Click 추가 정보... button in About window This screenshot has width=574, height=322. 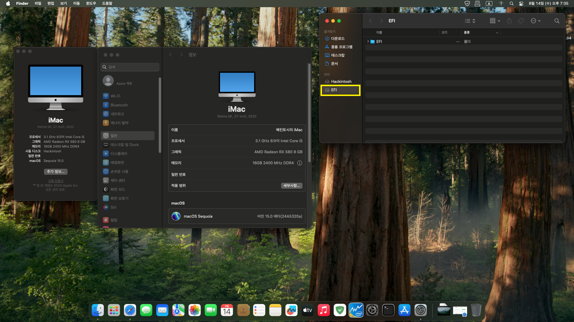(56, 171)
